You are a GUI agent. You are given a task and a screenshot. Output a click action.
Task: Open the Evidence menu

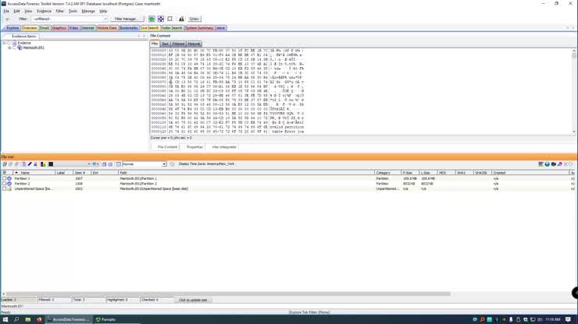click(x=44, y=11)
